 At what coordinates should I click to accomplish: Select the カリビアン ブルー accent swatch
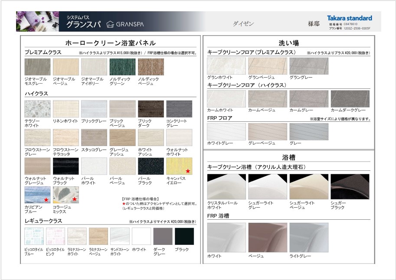pyautogui.click(x=37, y=195)
